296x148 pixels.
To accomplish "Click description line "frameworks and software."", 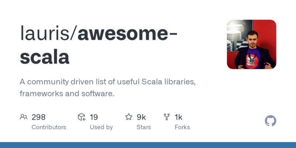I will [67, 94].
